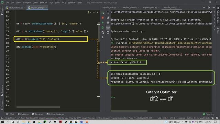Open console command history clock icon
The width and height of the screenshot is (220, 124).
(108, 32)
